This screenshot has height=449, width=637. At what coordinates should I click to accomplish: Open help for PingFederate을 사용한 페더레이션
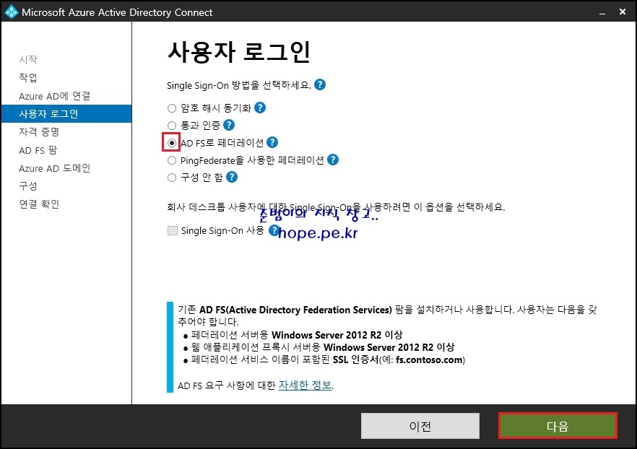click(333, 160)
